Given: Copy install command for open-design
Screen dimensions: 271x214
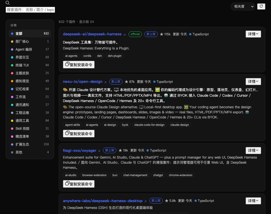Looking at the screenshot, I should click(x=79, y=133).
